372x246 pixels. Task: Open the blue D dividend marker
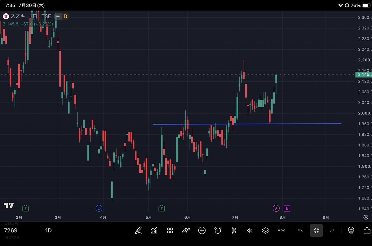[x=99, y=208]
